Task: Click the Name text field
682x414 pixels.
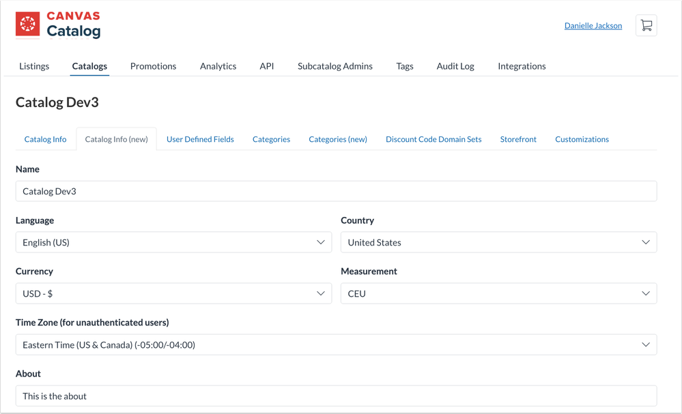Action: [x=336, y=191]
